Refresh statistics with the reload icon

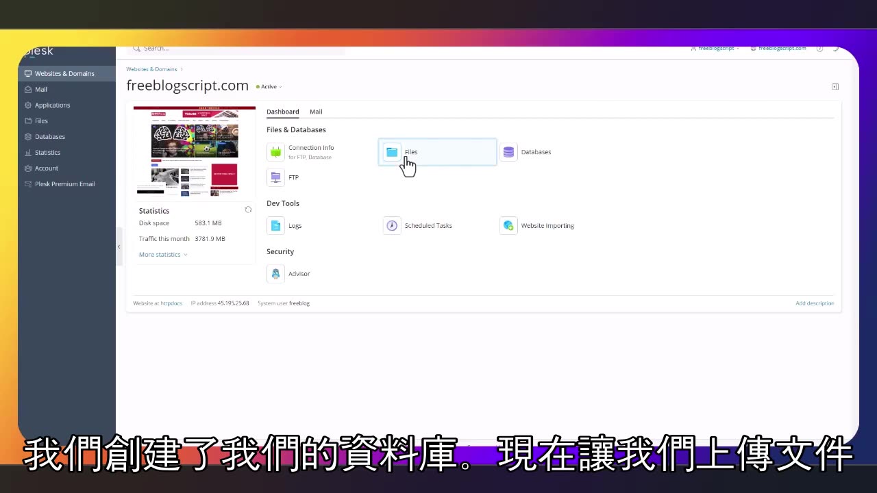(x=248, y=210)
